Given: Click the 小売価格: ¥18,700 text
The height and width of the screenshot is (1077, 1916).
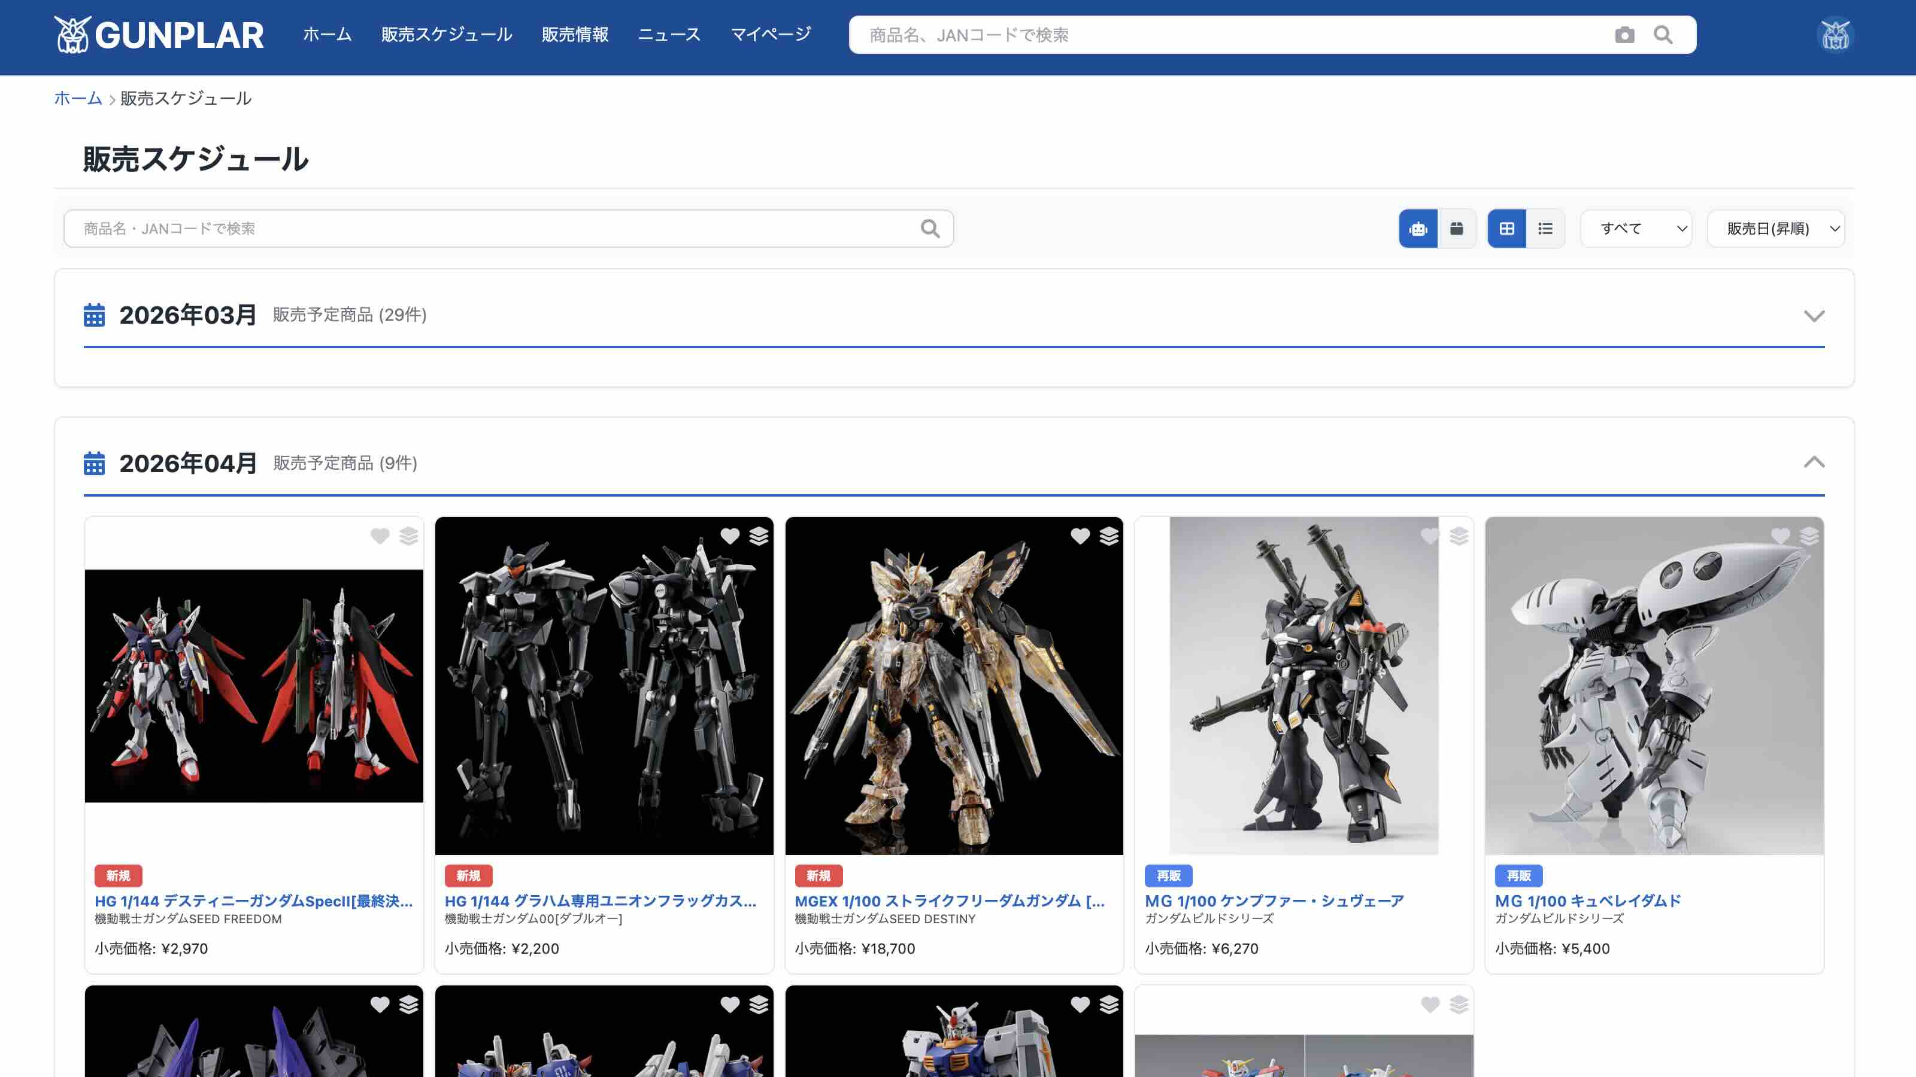Looking at the screenshot, I should (856, 948).
